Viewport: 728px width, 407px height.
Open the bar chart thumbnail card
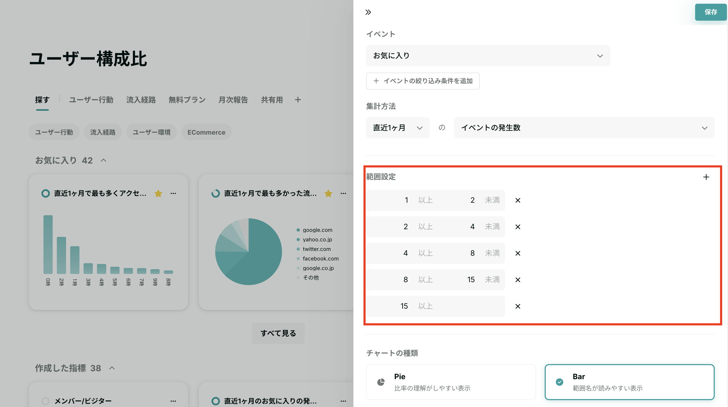108,242
